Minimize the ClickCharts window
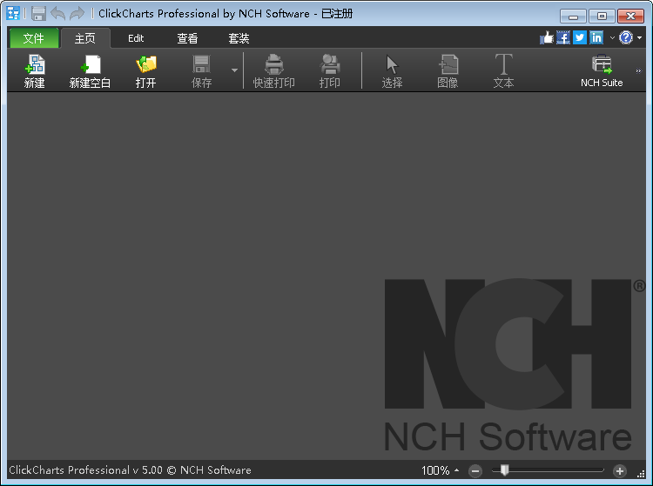Viewport: 653px width, 486px height. click(x=573, y=17)
